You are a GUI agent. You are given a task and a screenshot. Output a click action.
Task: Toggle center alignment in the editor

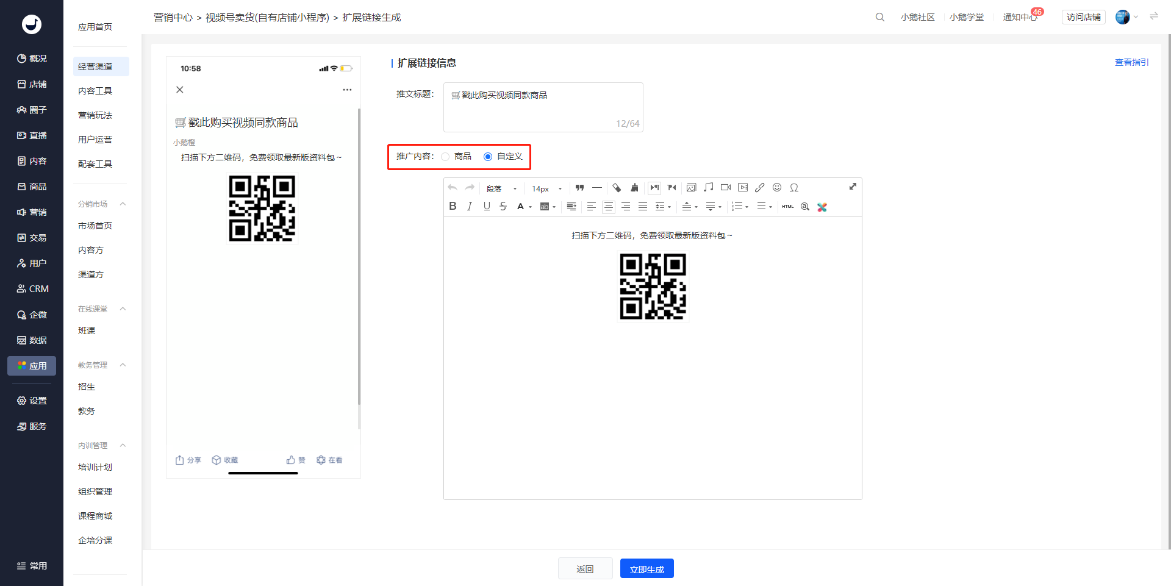pyautogui.click(x=609, y=207)
